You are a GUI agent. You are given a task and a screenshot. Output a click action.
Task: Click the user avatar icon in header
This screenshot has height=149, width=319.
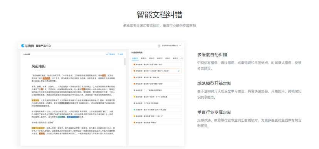point(159,46)
